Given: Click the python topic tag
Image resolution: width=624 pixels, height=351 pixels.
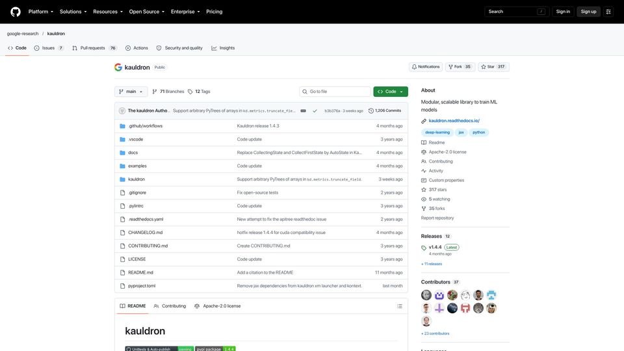Looking at the screenshot, I should [479, 133].
